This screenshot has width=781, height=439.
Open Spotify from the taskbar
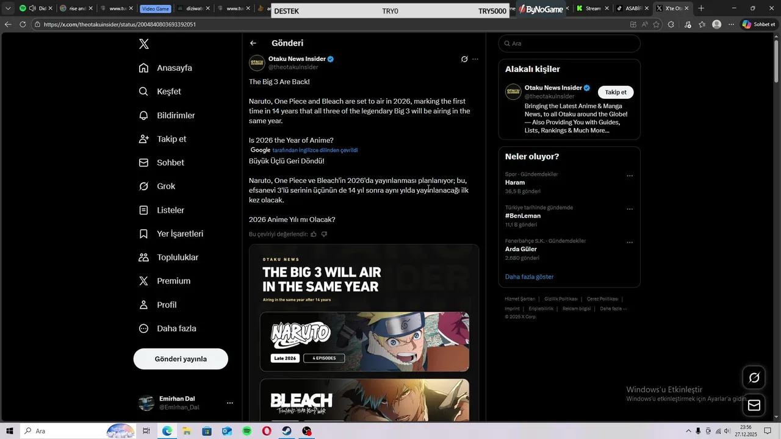247,431
